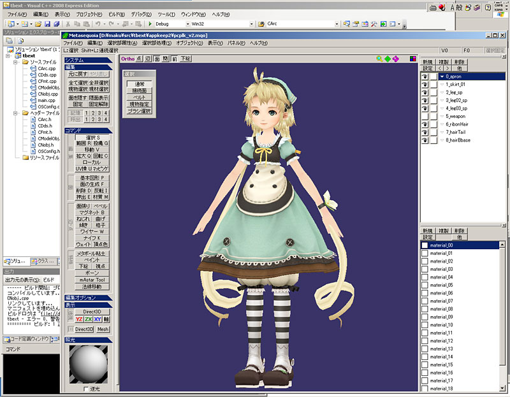Click the four-pane view layout icon
Image resolution: width=510 pixels, height=397 pixels.
(x=412, y=59)
